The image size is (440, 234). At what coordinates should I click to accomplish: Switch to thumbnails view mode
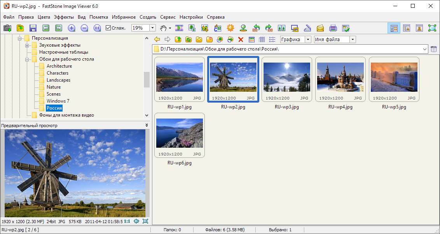click(x=251, y=40)
